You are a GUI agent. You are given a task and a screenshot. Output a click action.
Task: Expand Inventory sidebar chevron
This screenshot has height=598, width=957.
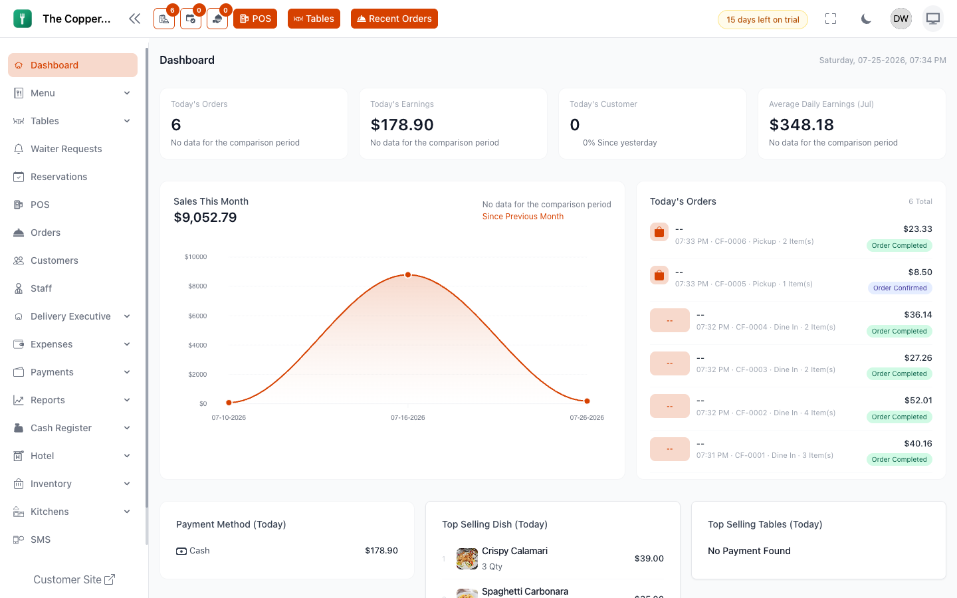coord(127,484)
